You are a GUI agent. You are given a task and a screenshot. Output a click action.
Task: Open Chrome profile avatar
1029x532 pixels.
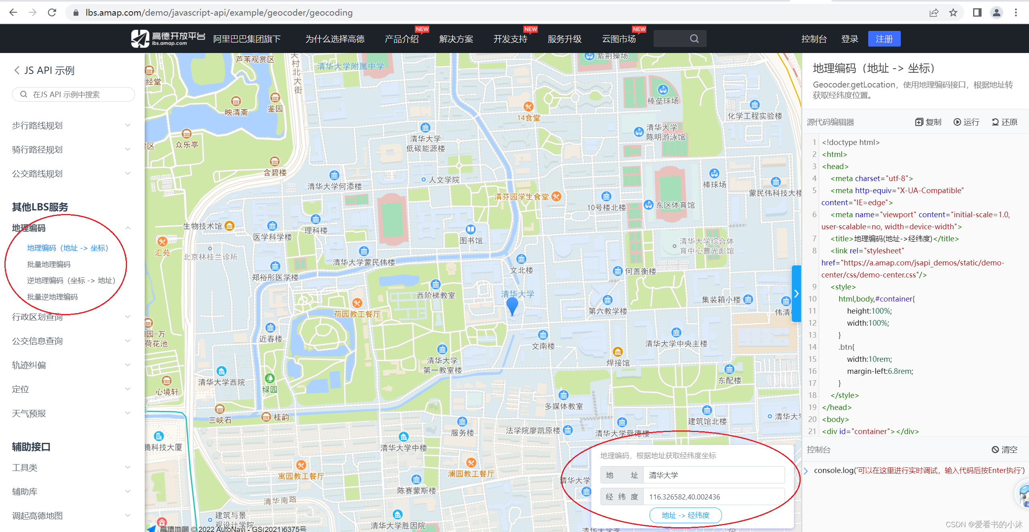[996, 12]
